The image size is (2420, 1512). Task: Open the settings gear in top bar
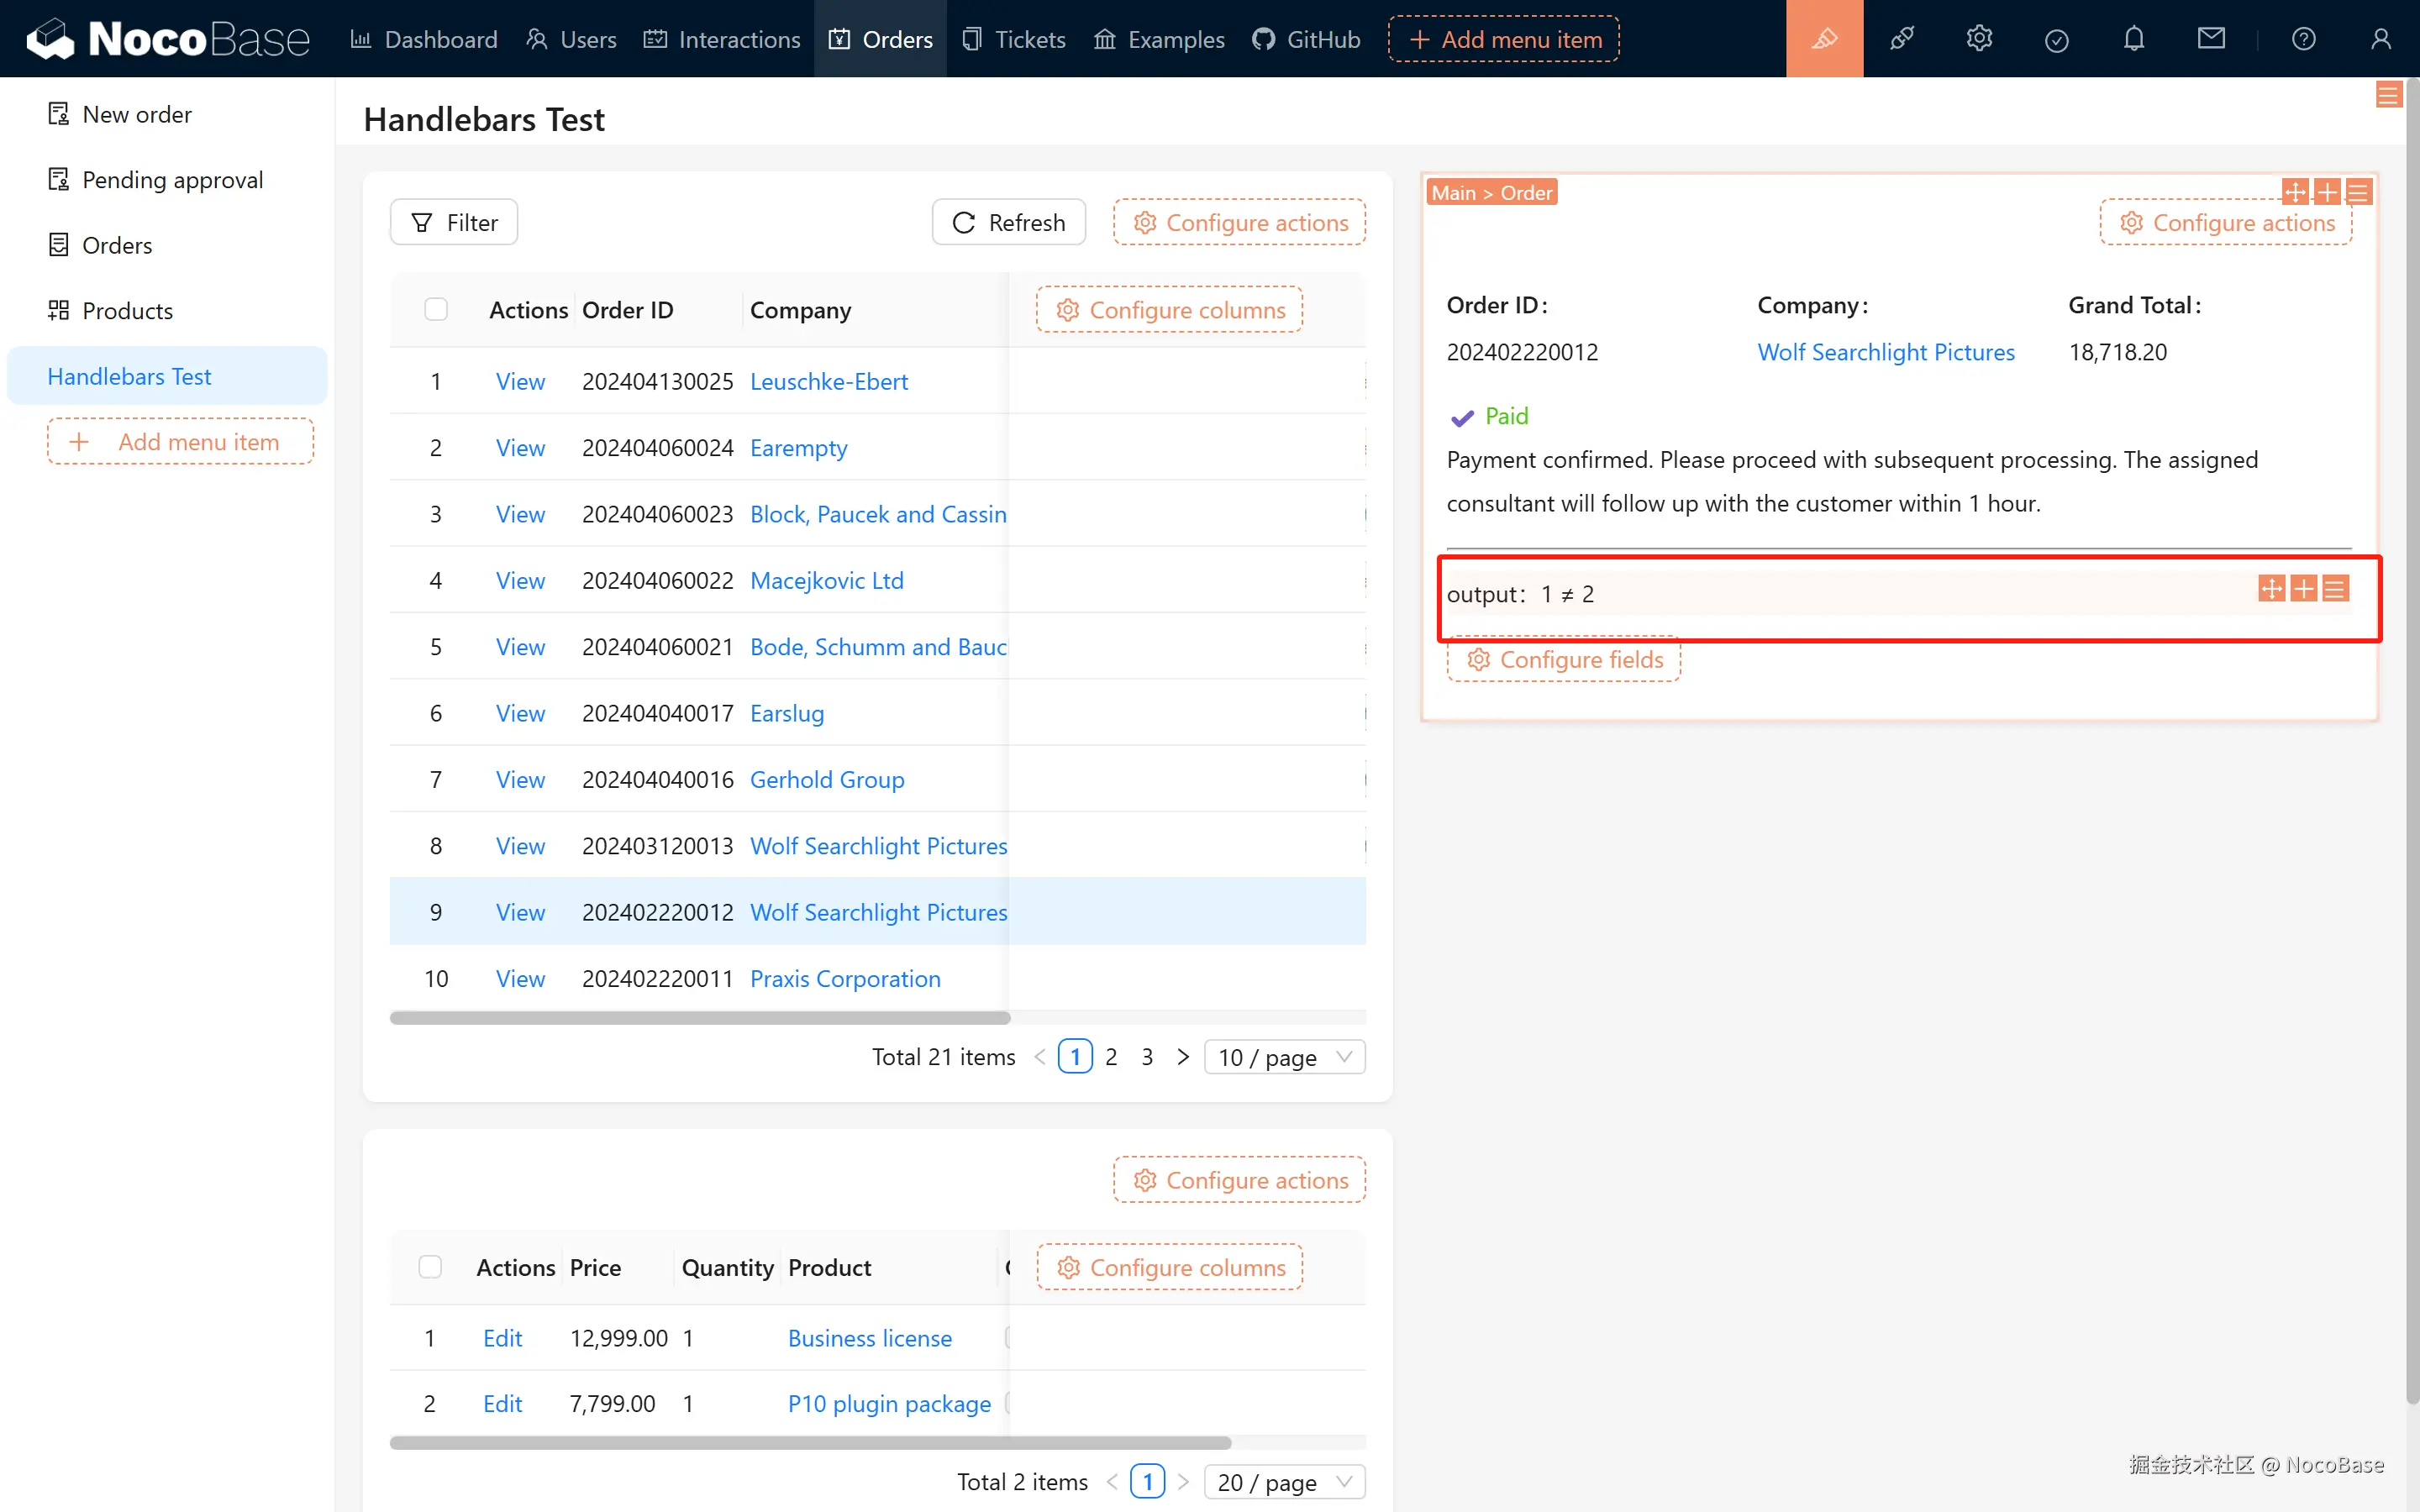tap(1979, 39)
